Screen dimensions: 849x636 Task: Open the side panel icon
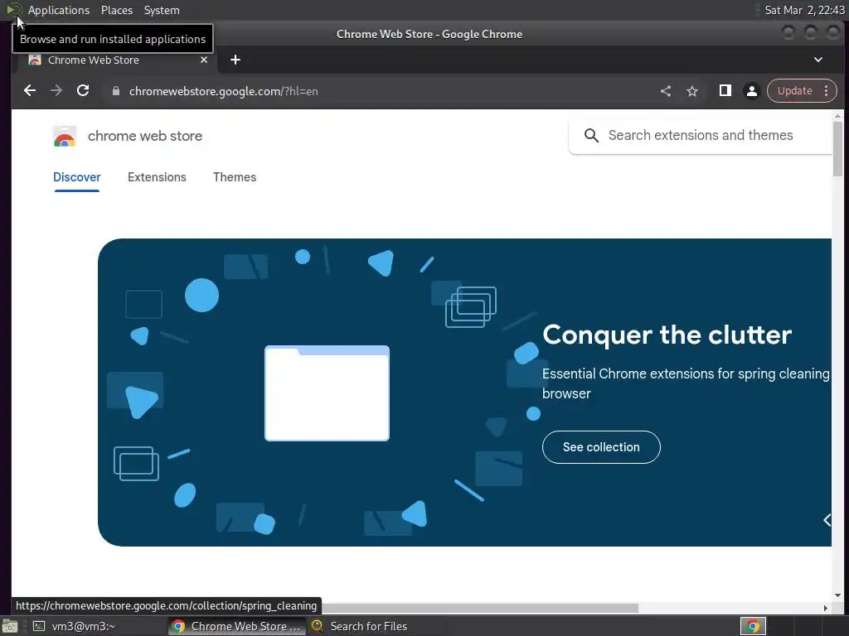click(x=725, y=91)
